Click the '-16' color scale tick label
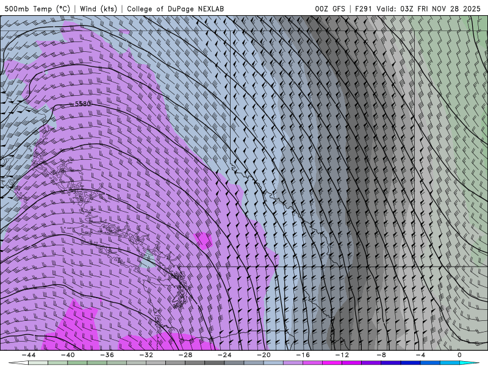Screen dimensions: 488x366 point(303,355)
